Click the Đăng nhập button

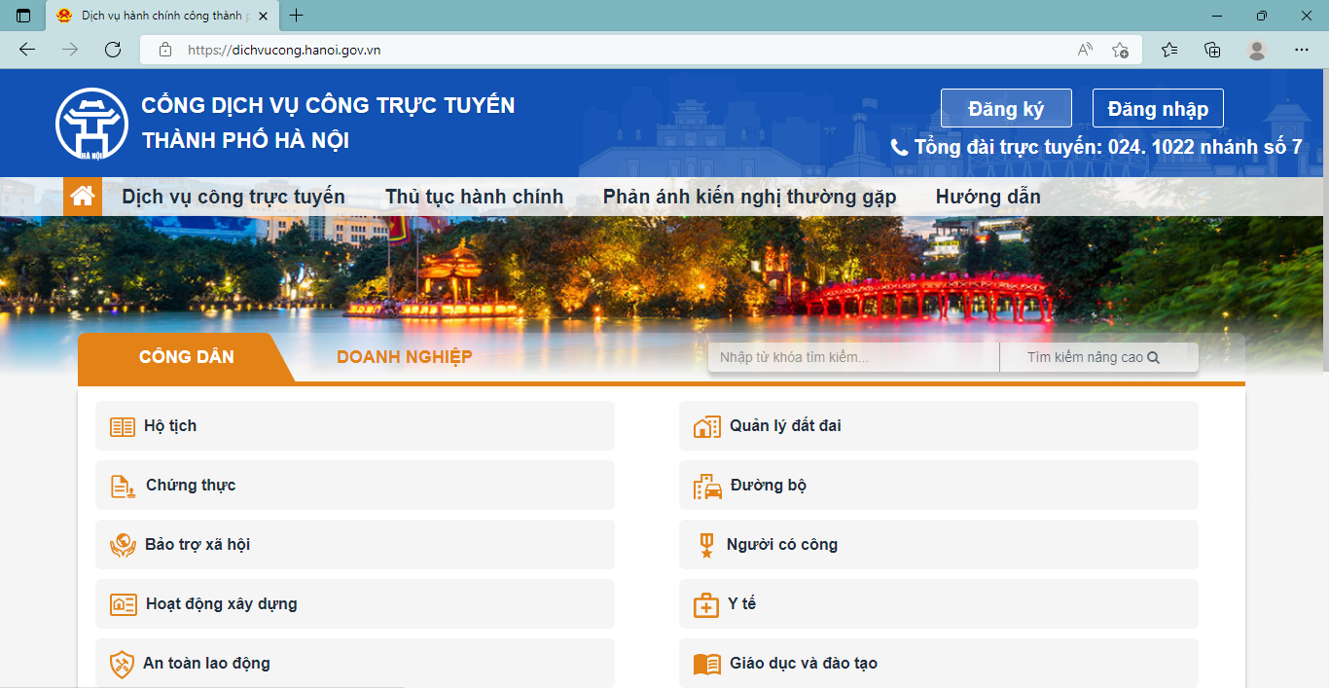click(1158, 108)
